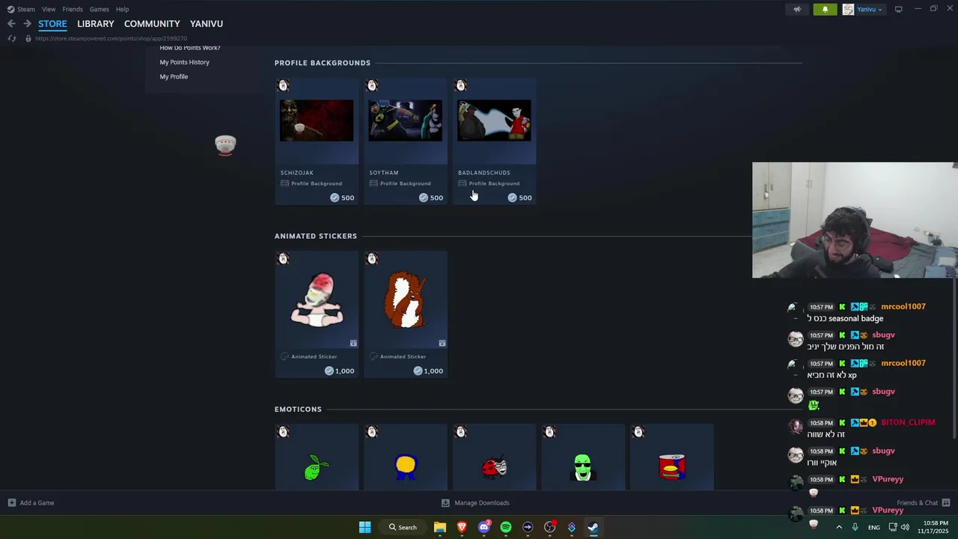Open Discord from the taskbar
This screenshot has width=958, height=539.
(484, 527)
